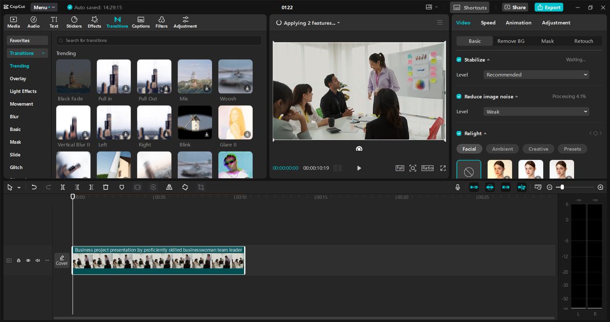610x322 pixels.
Task: Select the Retouch tab
Action: (x=584, y=41)
